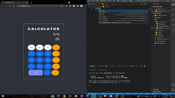Screen dimensions: 175x98
Task: Close the Test.js editor tab
Action: click(x=113, y=4)
